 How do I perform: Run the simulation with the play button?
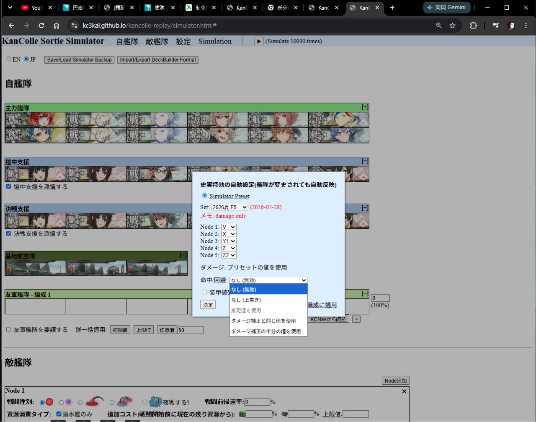259,41
